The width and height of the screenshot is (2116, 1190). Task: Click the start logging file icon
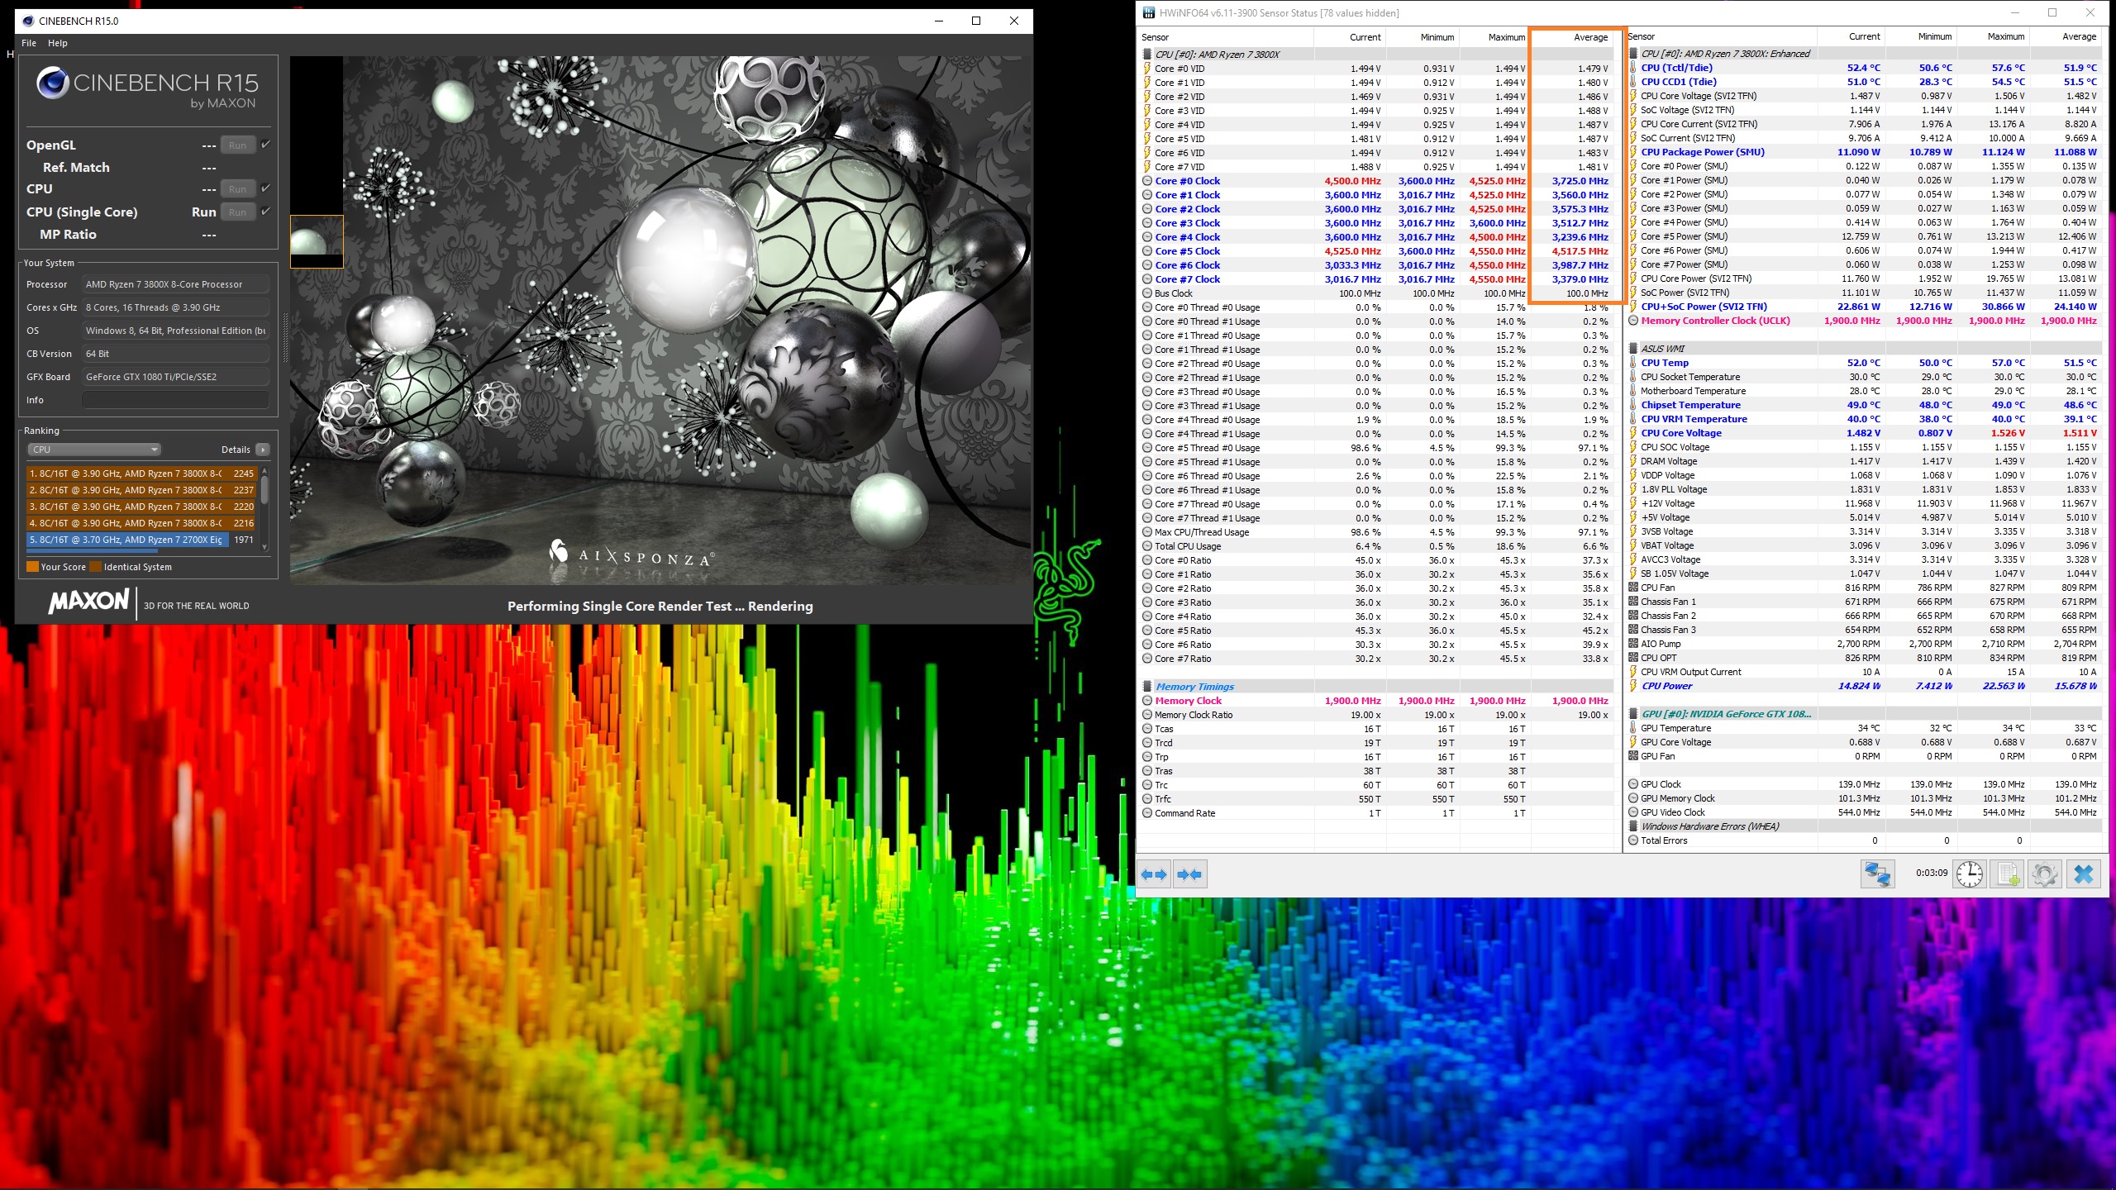coord(2008,873)
